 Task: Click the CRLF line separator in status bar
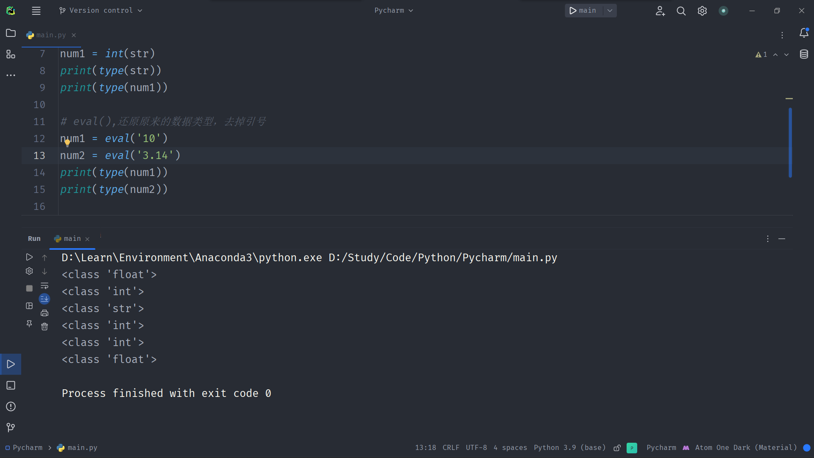click(451, 448)
